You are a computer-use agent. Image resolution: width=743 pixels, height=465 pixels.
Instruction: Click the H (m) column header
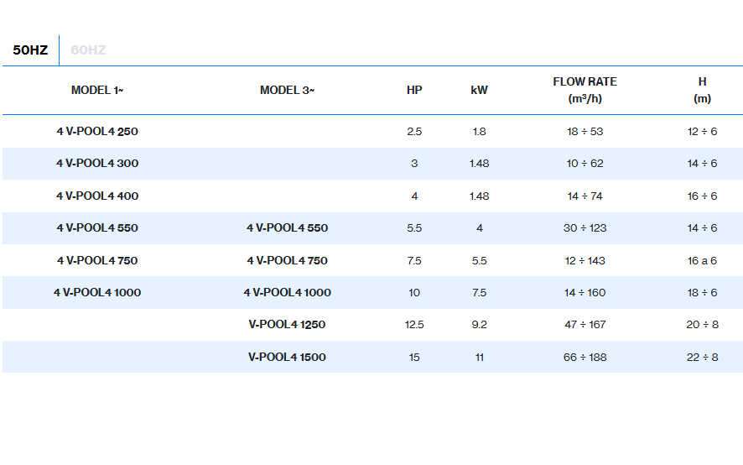[x=702, y=90]
